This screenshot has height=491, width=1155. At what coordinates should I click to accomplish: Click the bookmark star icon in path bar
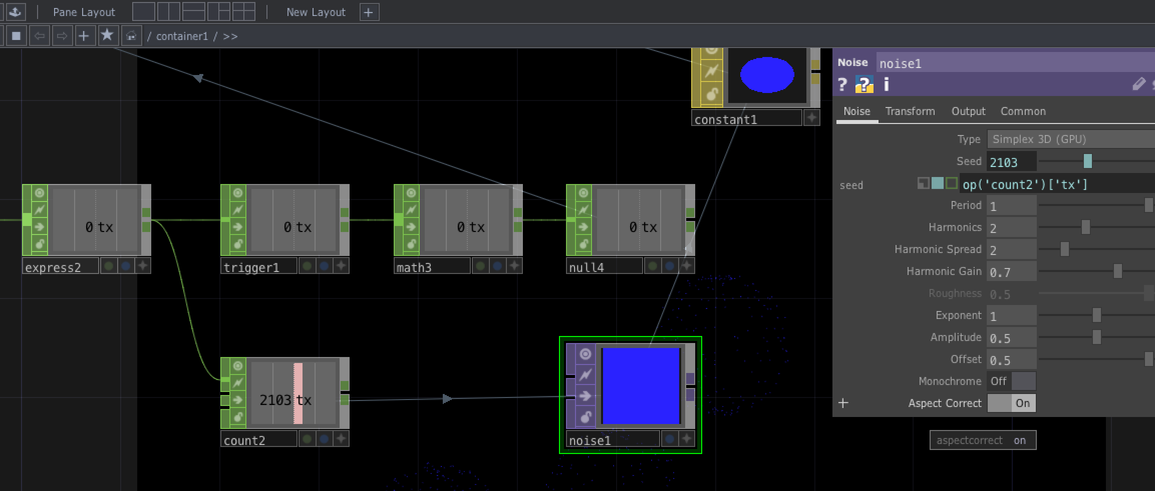pyautogui.click(x=107, y=35)
